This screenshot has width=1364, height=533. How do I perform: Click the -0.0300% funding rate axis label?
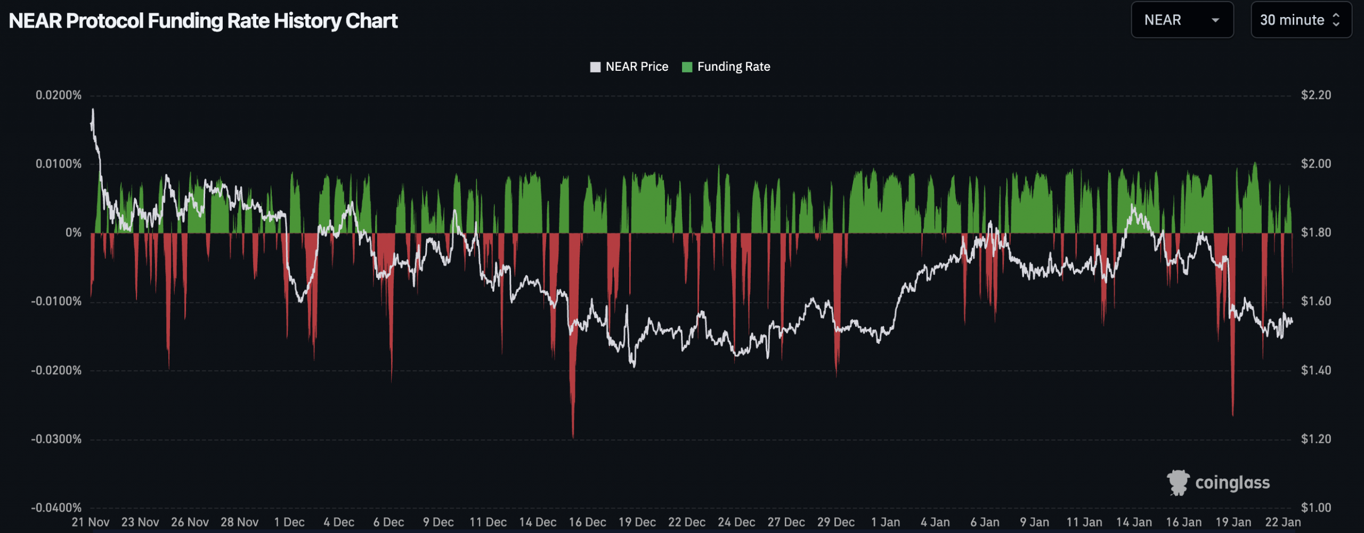point(56,439)
